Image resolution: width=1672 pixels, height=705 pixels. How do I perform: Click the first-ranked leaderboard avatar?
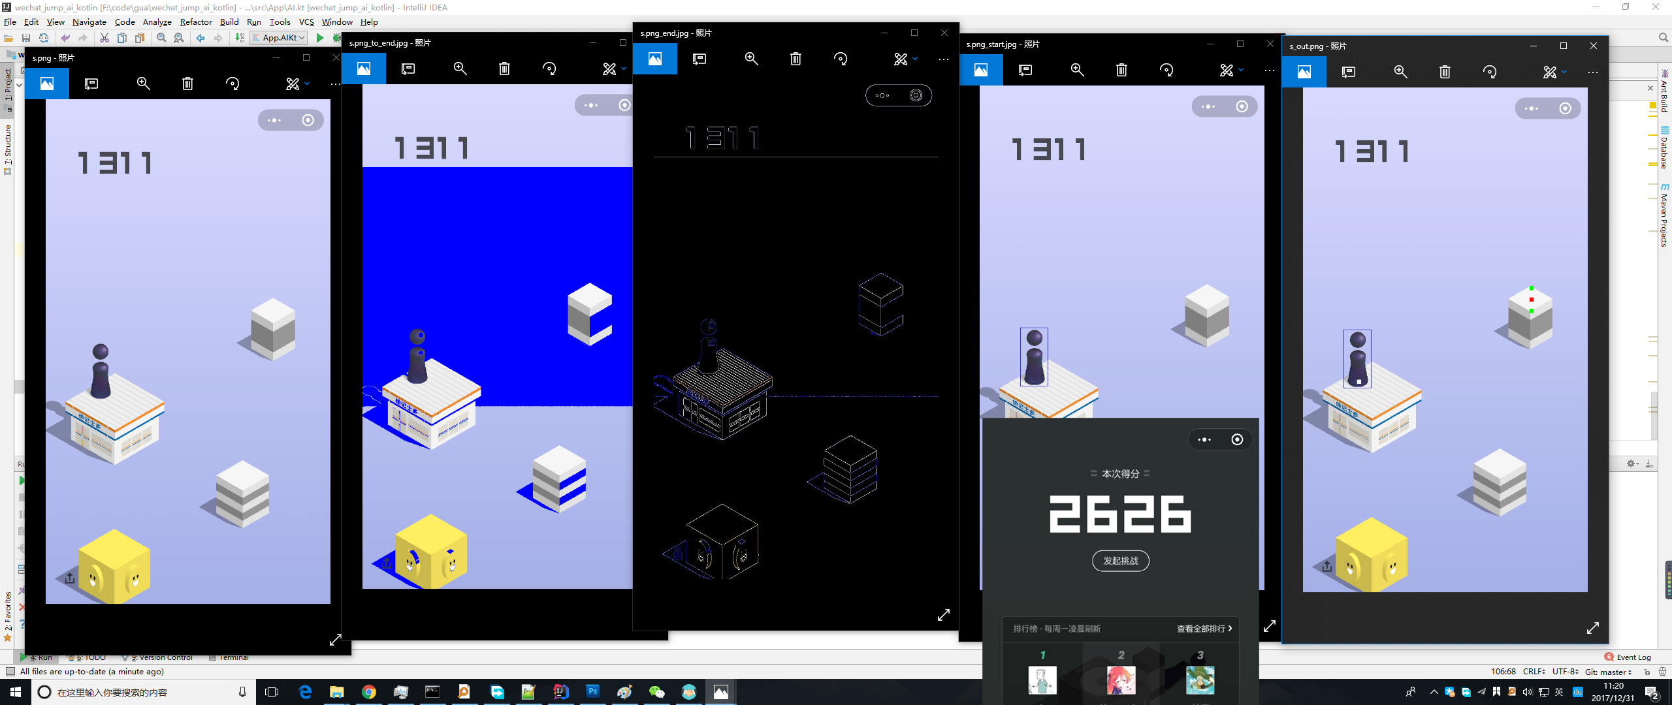pos(1042,680)
